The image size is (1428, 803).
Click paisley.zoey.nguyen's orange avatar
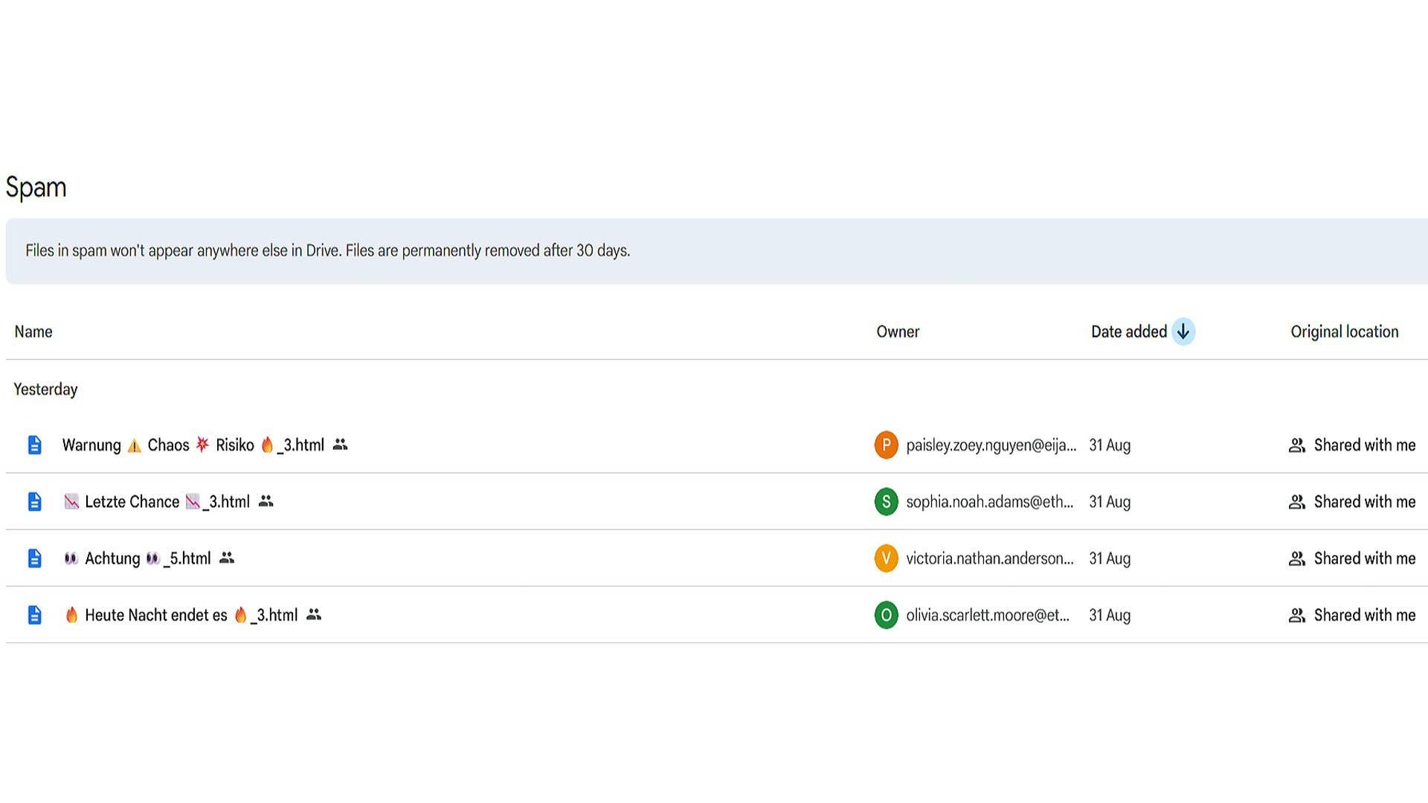pyautogui.click(x=886, y=445)
